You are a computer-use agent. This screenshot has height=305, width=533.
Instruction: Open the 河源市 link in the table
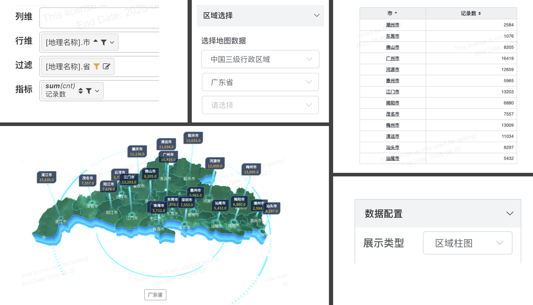pyautogui.click(x=393, y=69)
